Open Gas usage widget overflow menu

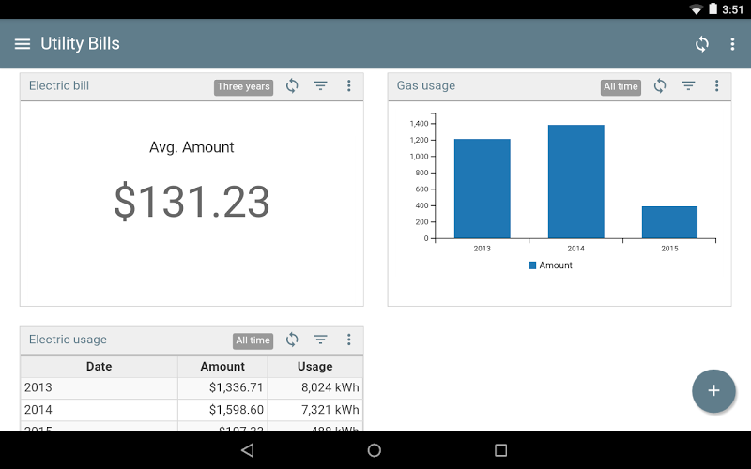pos(716,86)
